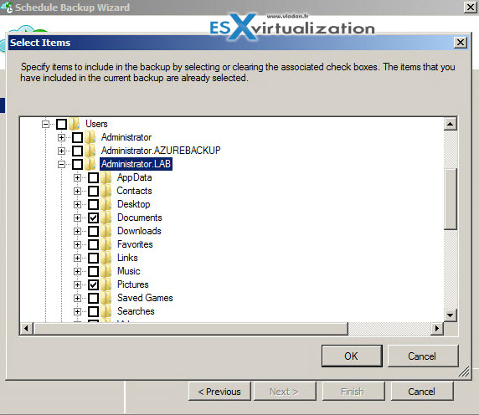Check the Users folder checkbox

point(61,124)
